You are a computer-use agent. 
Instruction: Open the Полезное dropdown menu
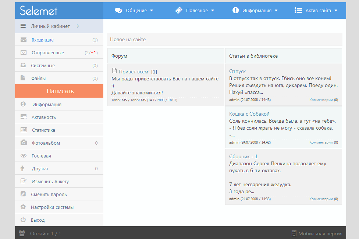pyautogui.click(x=195, y=11)
